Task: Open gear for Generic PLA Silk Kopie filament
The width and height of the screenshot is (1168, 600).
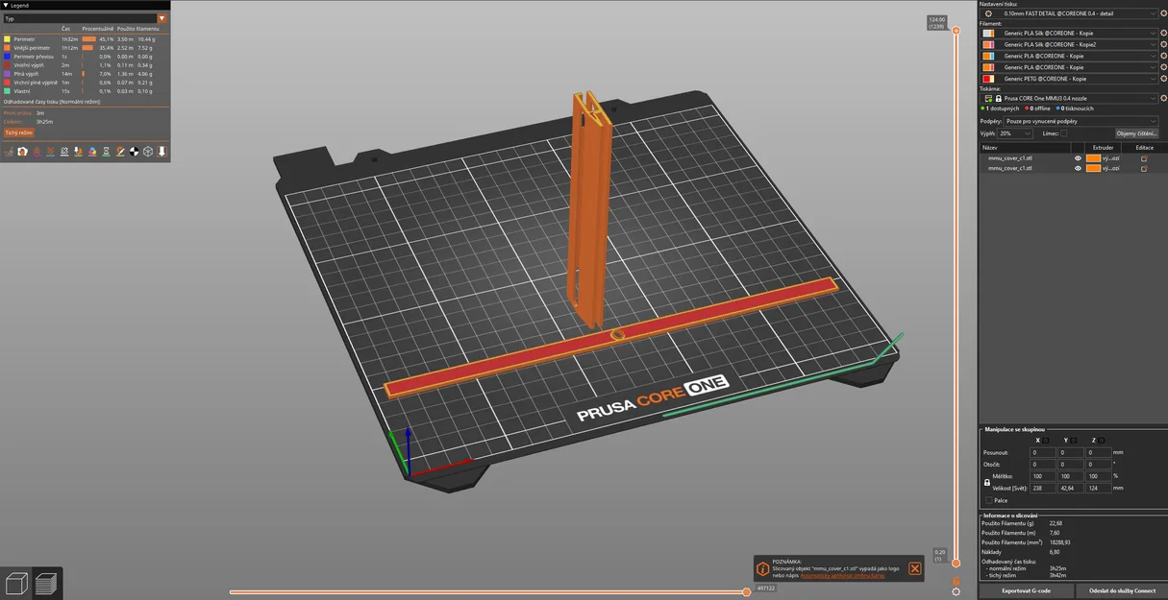Action: coord(1163,33)
